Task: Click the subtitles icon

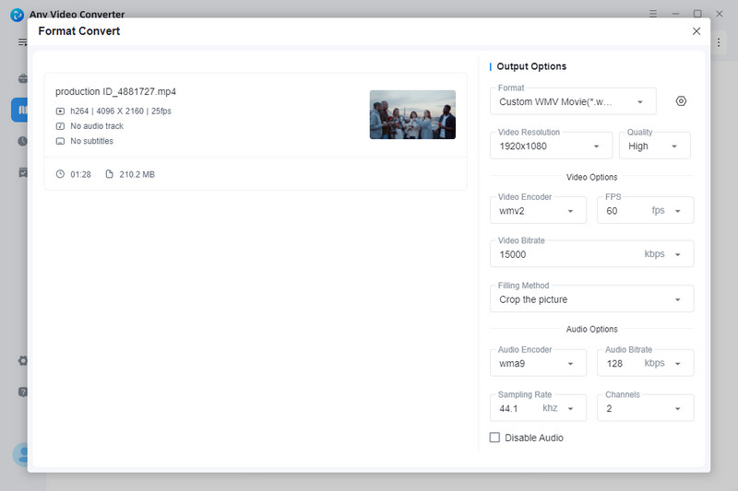Action: click(x=60, y=141)
